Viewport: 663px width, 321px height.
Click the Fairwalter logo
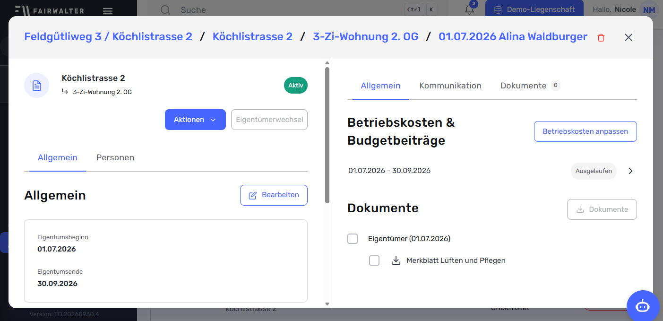point(50,10)
